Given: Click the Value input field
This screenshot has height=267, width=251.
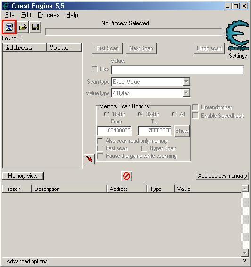Looking at the screenshot, I should point(177,70).
